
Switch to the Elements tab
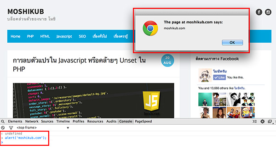(15, 122)
